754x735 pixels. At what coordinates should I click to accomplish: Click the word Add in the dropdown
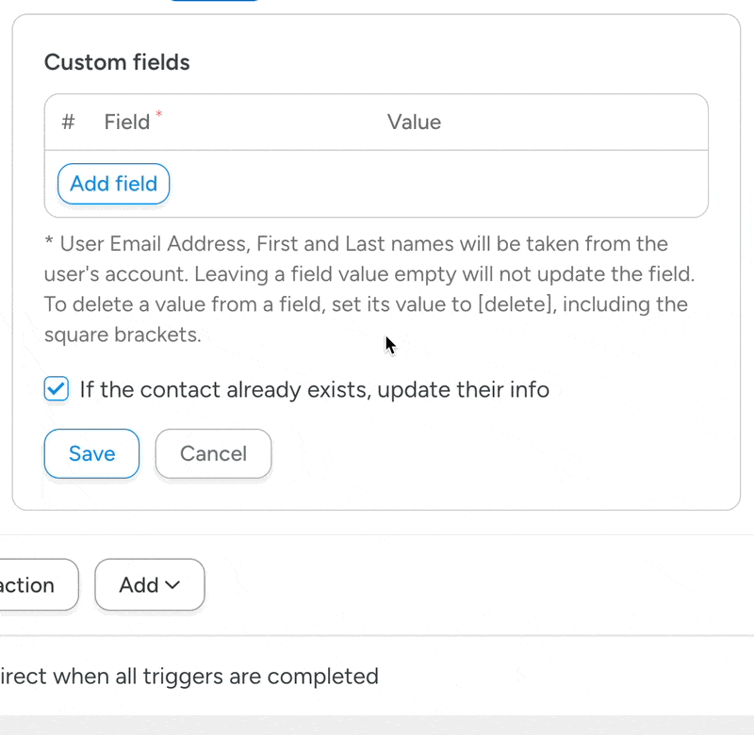[x=138, y=585]
